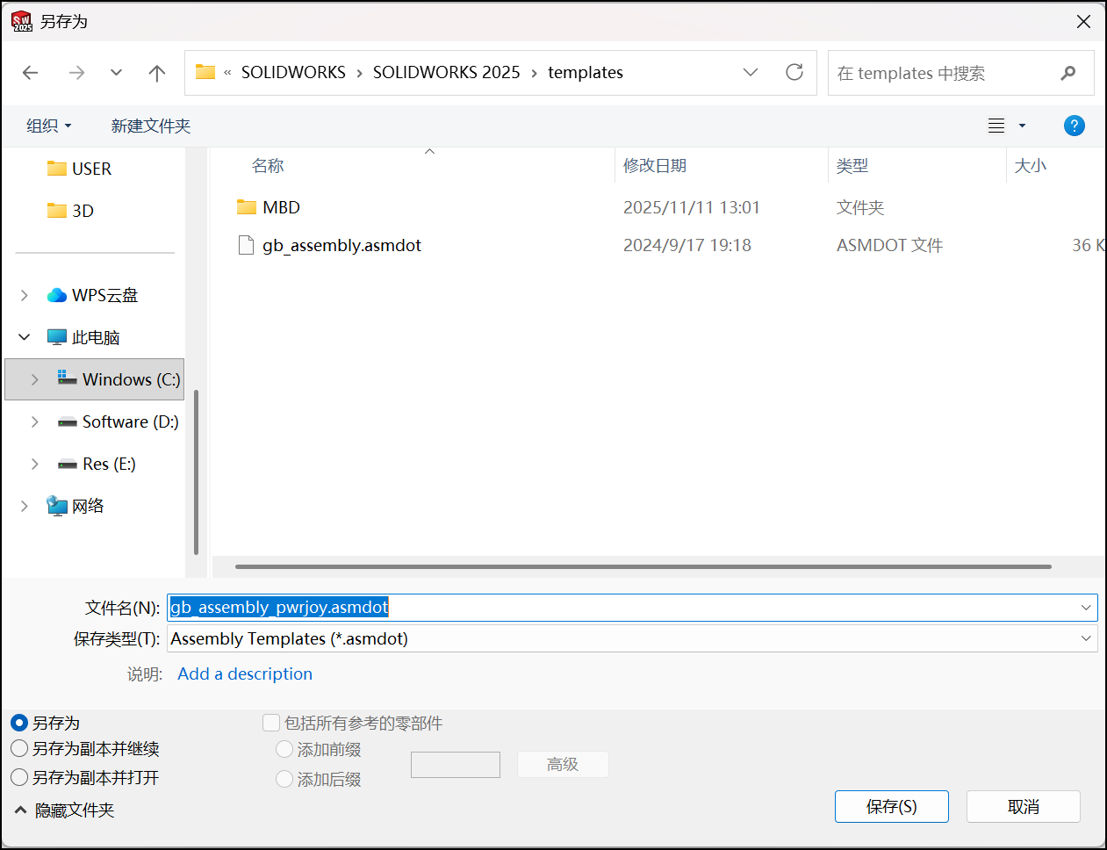
Task: Open the 组织 menu
Action: click(x=49, y=126)
